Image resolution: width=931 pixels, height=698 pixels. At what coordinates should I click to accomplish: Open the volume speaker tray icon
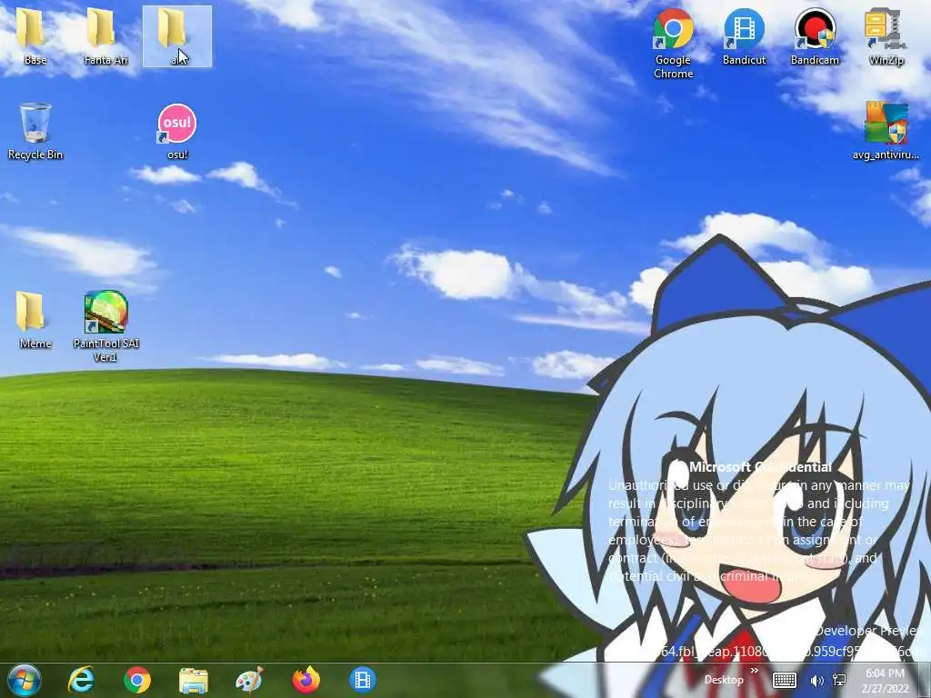(817, 681)
